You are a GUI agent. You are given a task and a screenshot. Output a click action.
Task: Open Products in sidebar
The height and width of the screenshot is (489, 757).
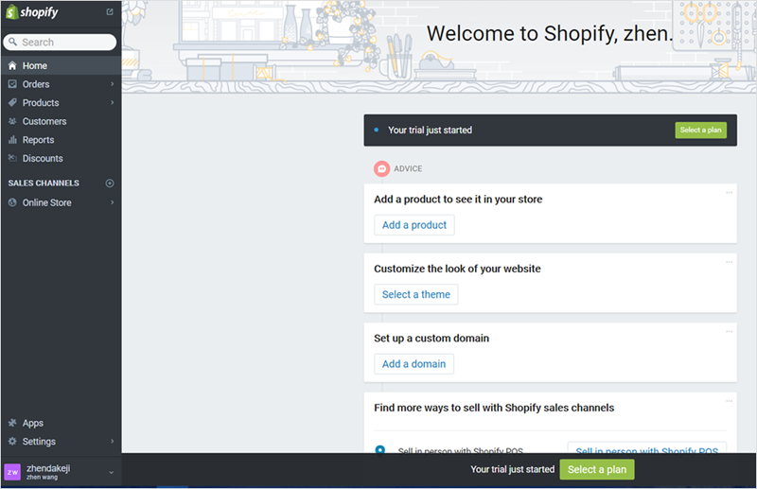[61, 102]
